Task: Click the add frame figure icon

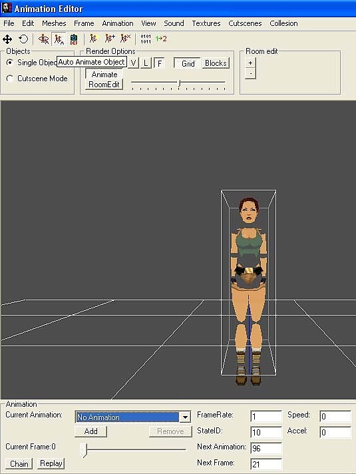Action: tap(110, 39)
